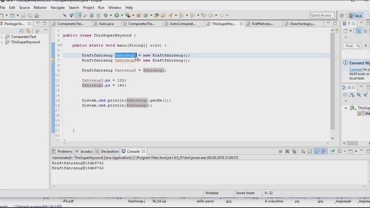Click the Find field in the Task List

351,46
